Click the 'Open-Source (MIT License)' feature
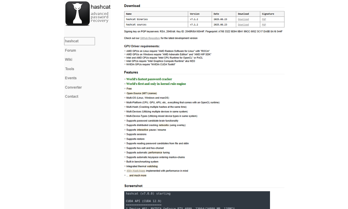 142,93
